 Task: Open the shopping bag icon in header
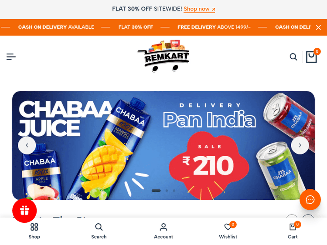tap(311, 57)
